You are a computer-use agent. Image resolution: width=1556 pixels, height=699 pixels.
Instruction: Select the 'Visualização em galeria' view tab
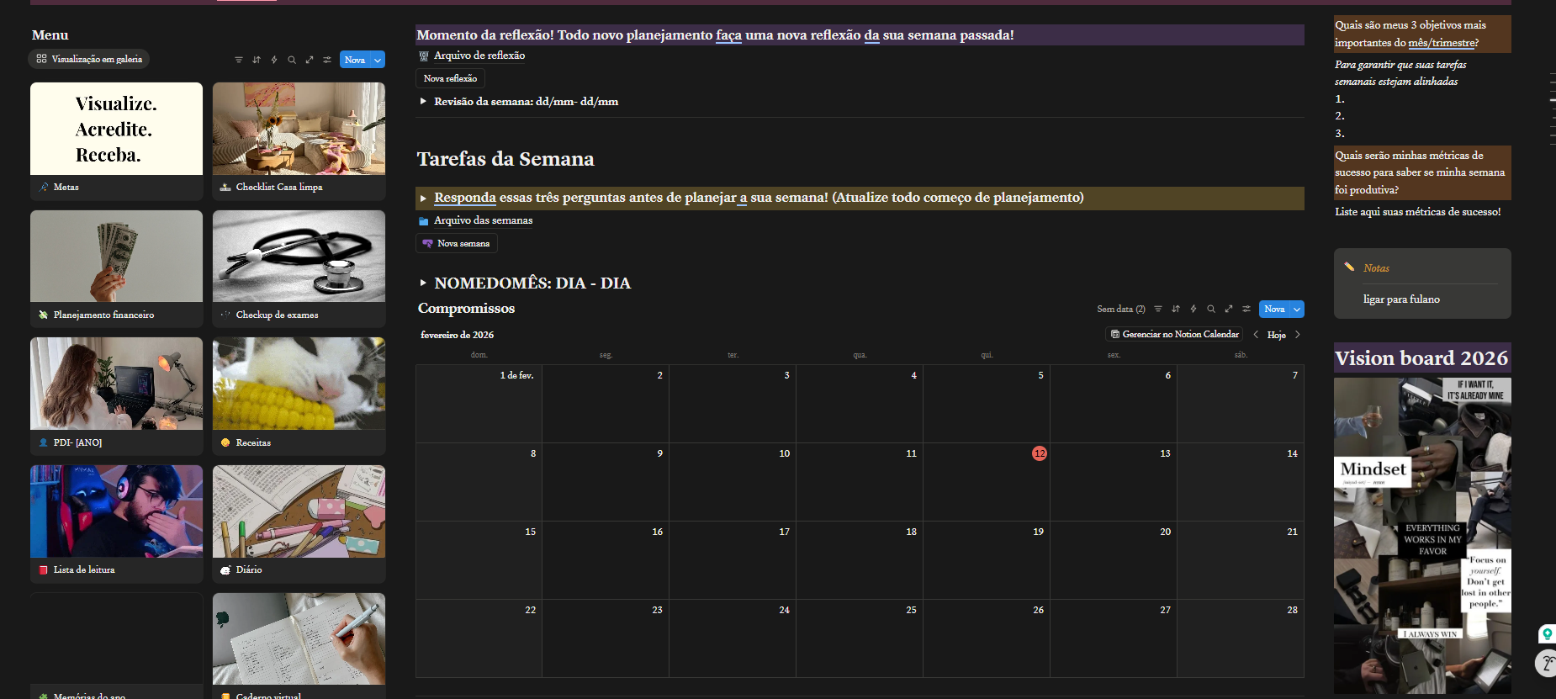point(89,59)
